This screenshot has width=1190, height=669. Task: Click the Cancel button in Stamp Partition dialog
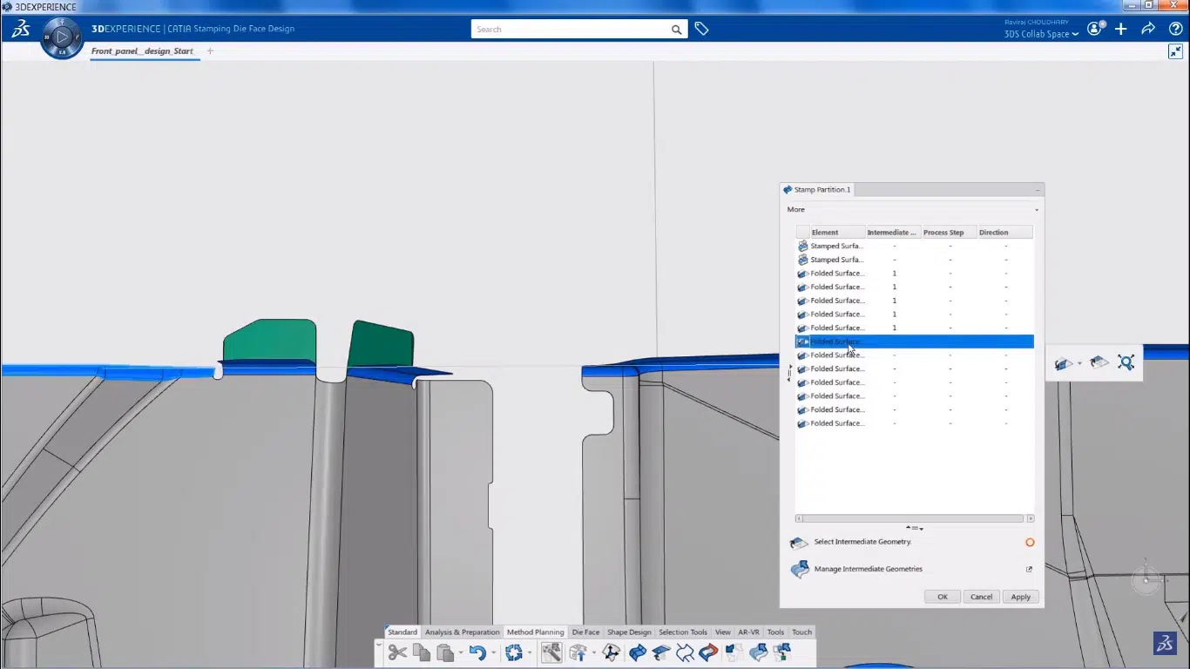[x=981, y=597]
